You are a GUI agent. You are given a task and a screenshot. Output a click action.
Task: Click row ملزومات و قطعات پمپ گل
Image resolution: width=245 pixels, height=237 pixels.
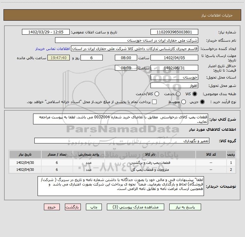click(122, 170)
